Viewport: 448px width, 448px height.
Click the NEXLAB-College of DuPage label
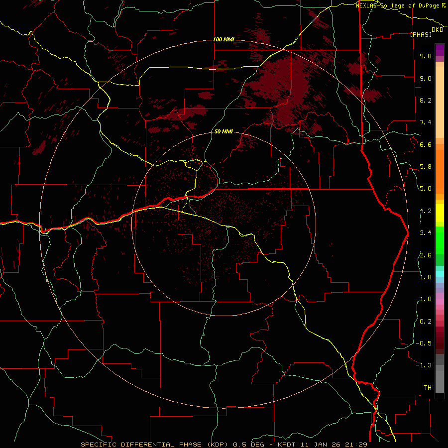click(401, 5)
